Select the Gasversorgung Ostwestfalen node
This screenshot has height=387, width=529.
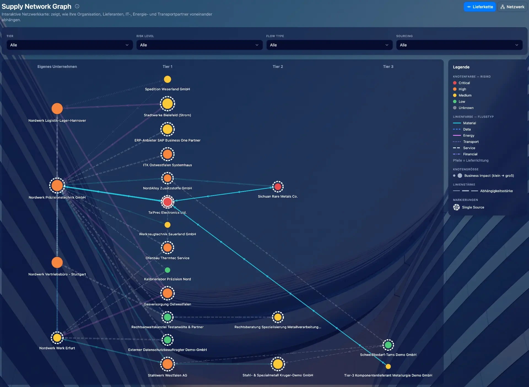168,293
